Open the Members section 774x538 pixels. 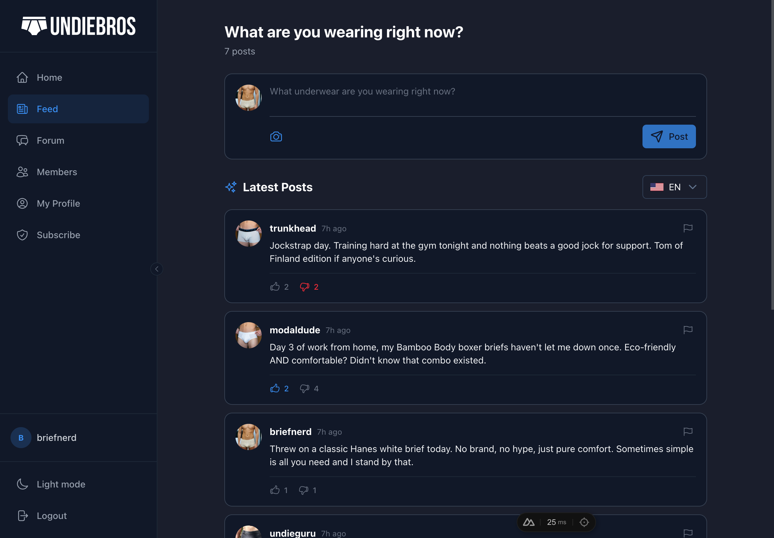(x=57, y=172)
